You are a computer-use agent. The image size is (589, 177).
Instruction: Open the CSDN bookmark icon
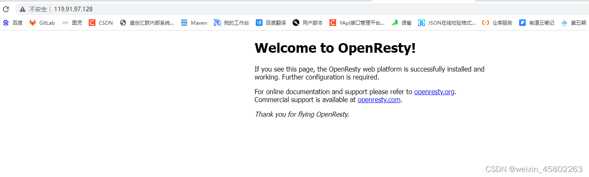point(92,23)
